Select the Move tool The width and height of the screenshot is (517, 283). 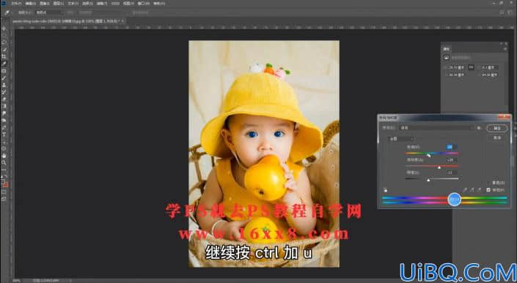click(x=4, y=29)
